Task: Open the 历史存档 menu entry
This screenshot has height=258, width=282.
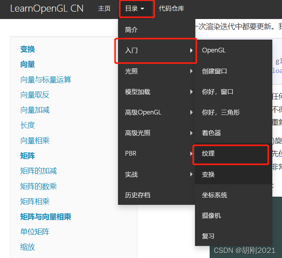Action: 156,195
